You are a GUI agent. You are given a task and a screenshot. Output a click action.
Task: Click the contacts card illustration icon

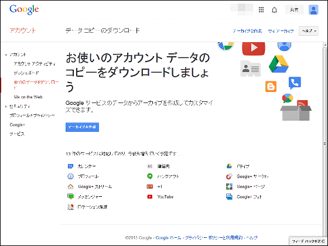251,69
